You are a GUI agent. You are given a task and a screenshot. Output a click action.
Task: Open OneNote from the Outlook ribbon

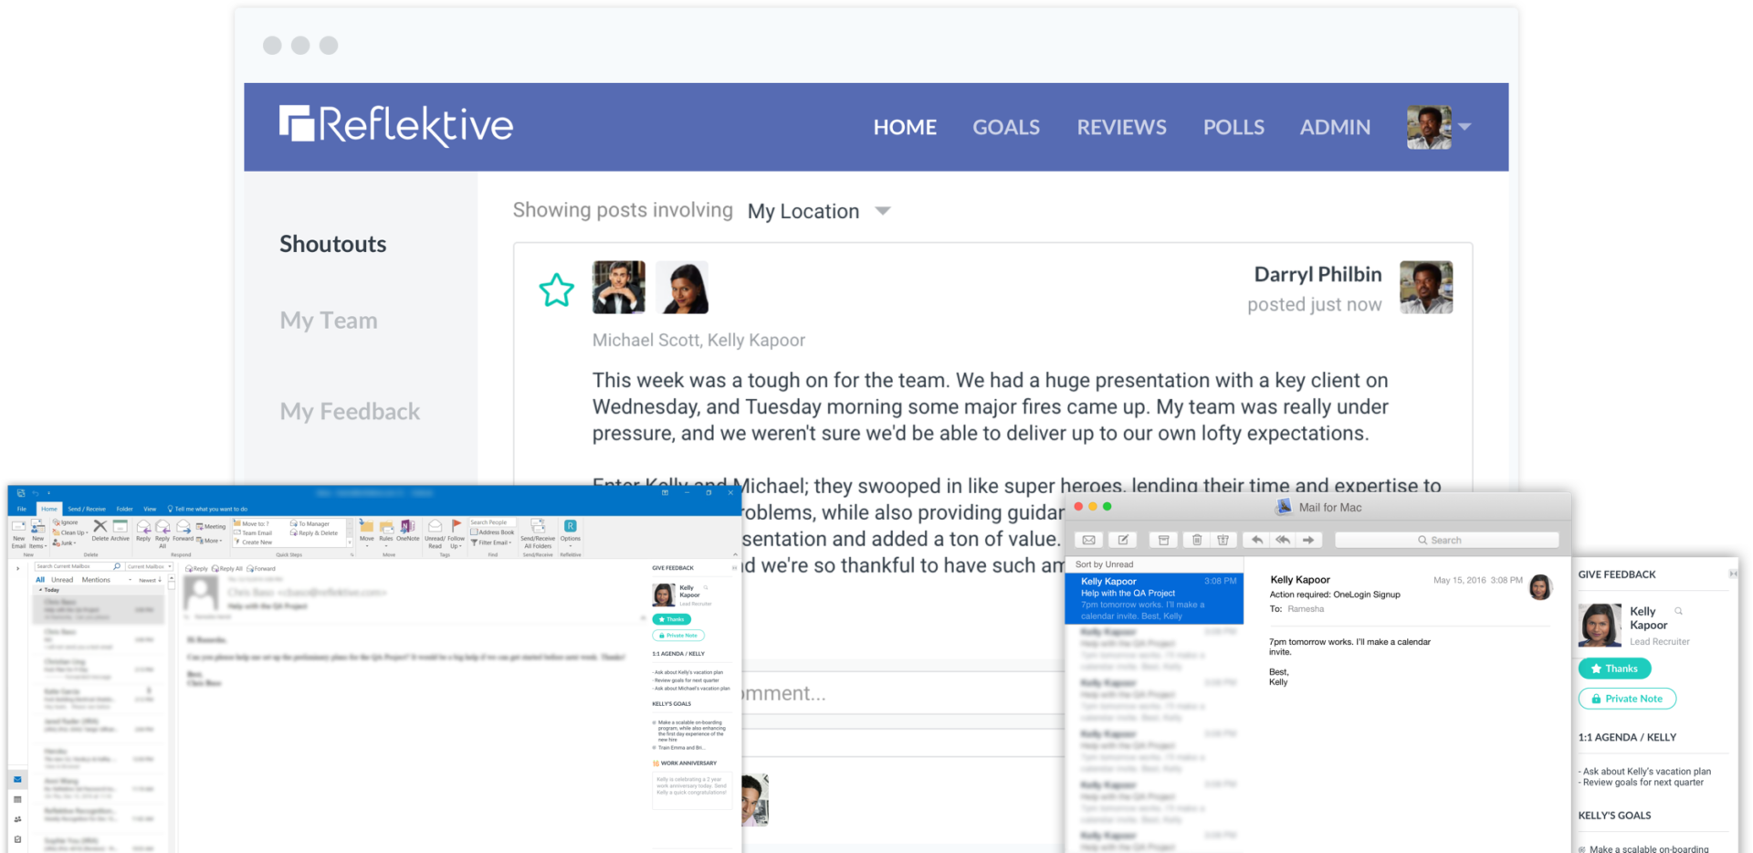tap(407, 529)
